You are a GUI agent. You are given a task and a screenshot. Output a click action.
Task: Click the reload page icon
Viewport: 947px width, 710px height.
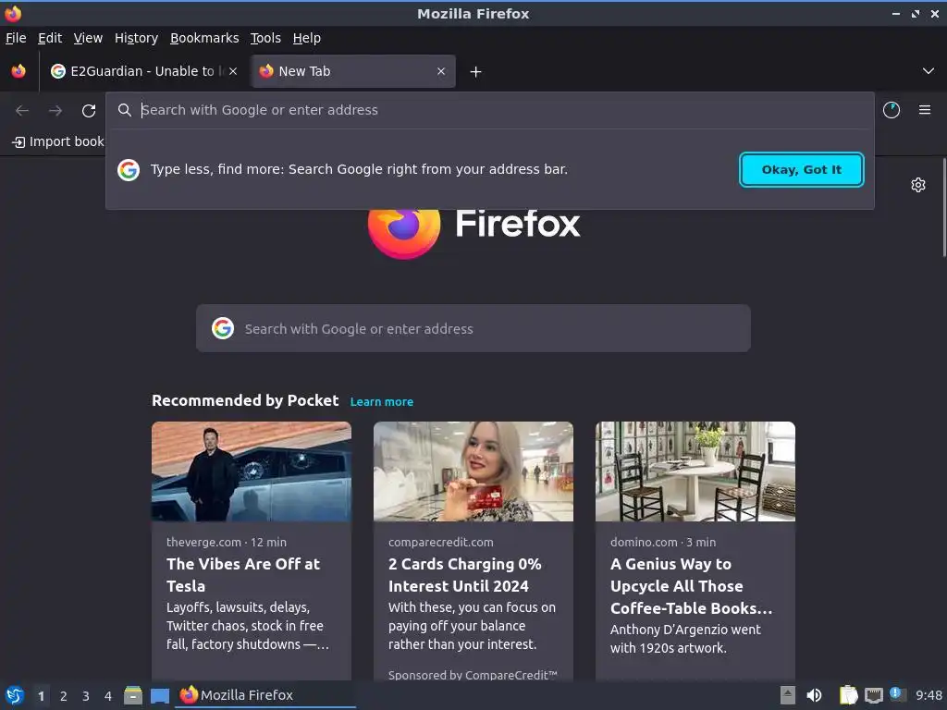89,111
